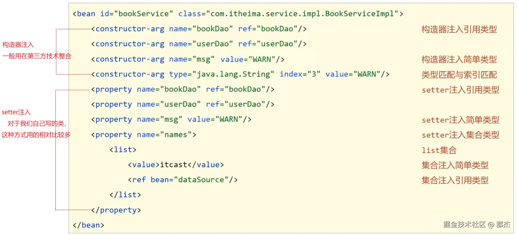517x235 pixels.
Task: Click annotation setter注入引用类型
Action: [460, 90]
